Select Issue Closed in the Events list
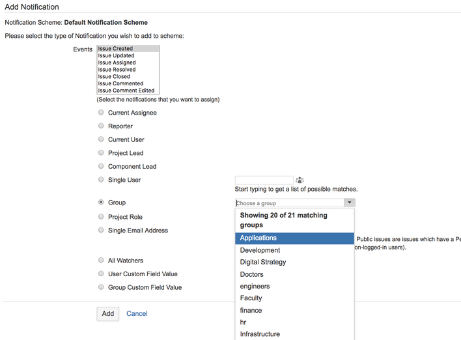Image resolution: width=461 pixels, height=340 pixels. (x=128, y=76)
